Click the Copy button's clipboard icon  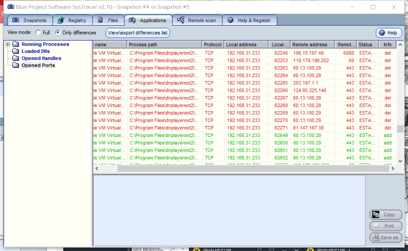376,214
